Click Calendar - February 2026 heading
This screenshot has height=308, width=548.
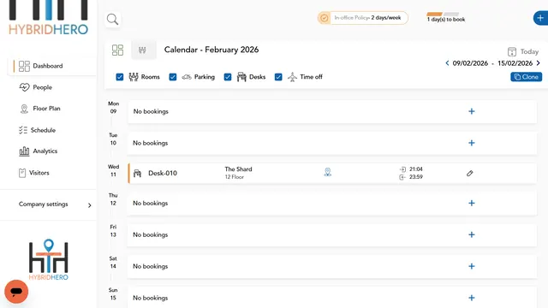click(211, 50)
